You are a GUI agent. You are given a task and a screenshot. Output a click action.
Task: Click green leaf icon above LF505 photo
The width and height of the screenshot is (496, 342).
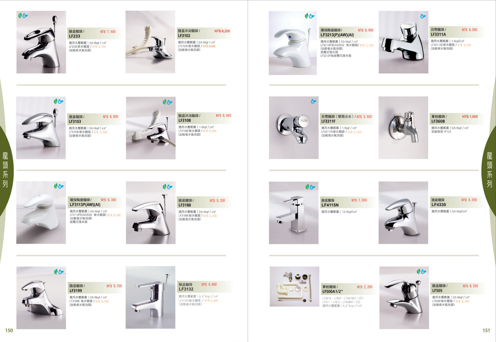pos(418,272)
